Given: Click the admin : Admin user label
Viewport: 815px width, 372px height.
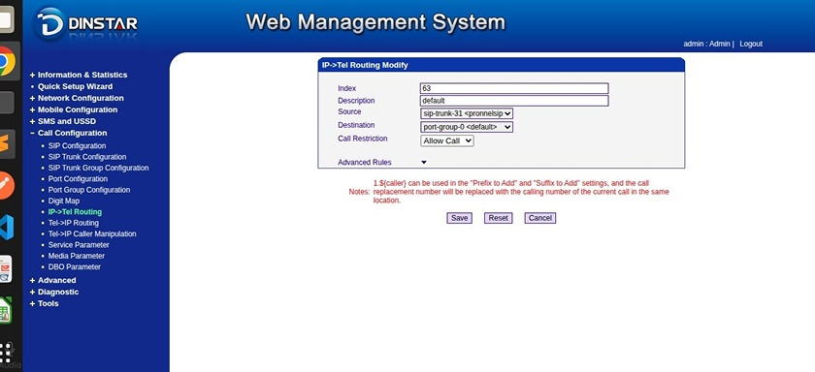Looking at the screenshot, I should point(706,45).
